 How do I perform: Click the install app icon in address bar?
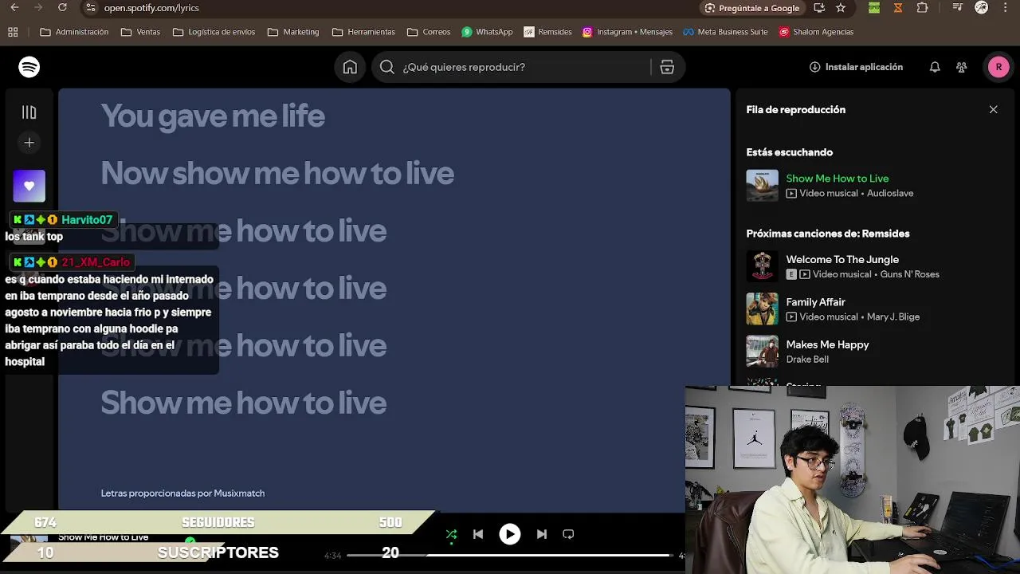[x=819, y=8]
